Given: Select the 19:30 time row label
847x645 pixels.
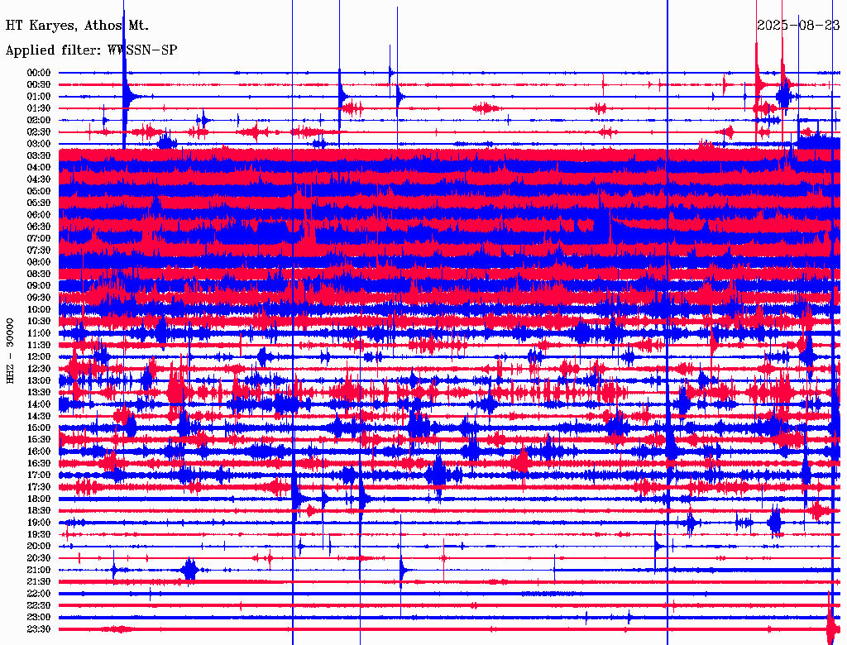Looking at the screenshot, I should point(39,535).
